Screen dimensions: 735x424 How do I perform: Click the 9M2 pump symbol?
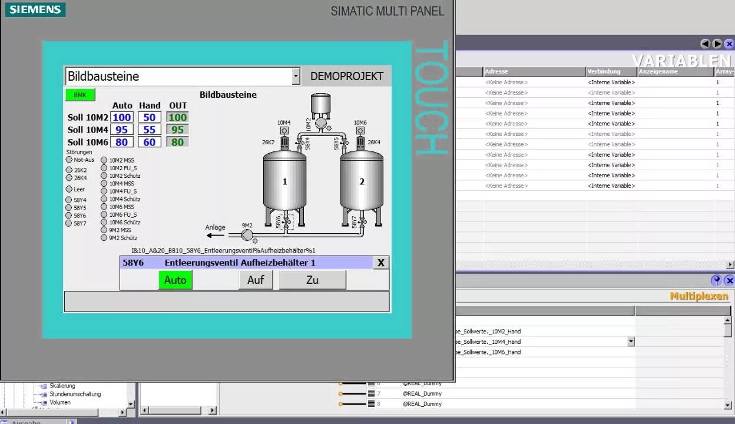(x=247, y=236)
